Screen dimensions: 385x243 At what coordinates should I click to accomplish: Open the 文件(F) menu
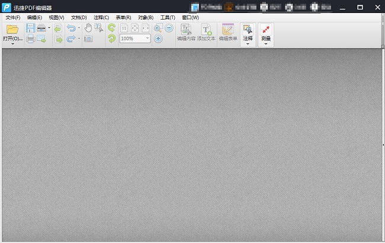pyautogui.click(x=13, y=18)
